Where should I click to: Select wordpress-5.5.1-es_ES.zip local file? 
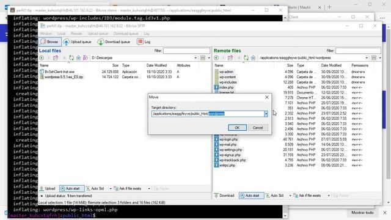point(64,77)
